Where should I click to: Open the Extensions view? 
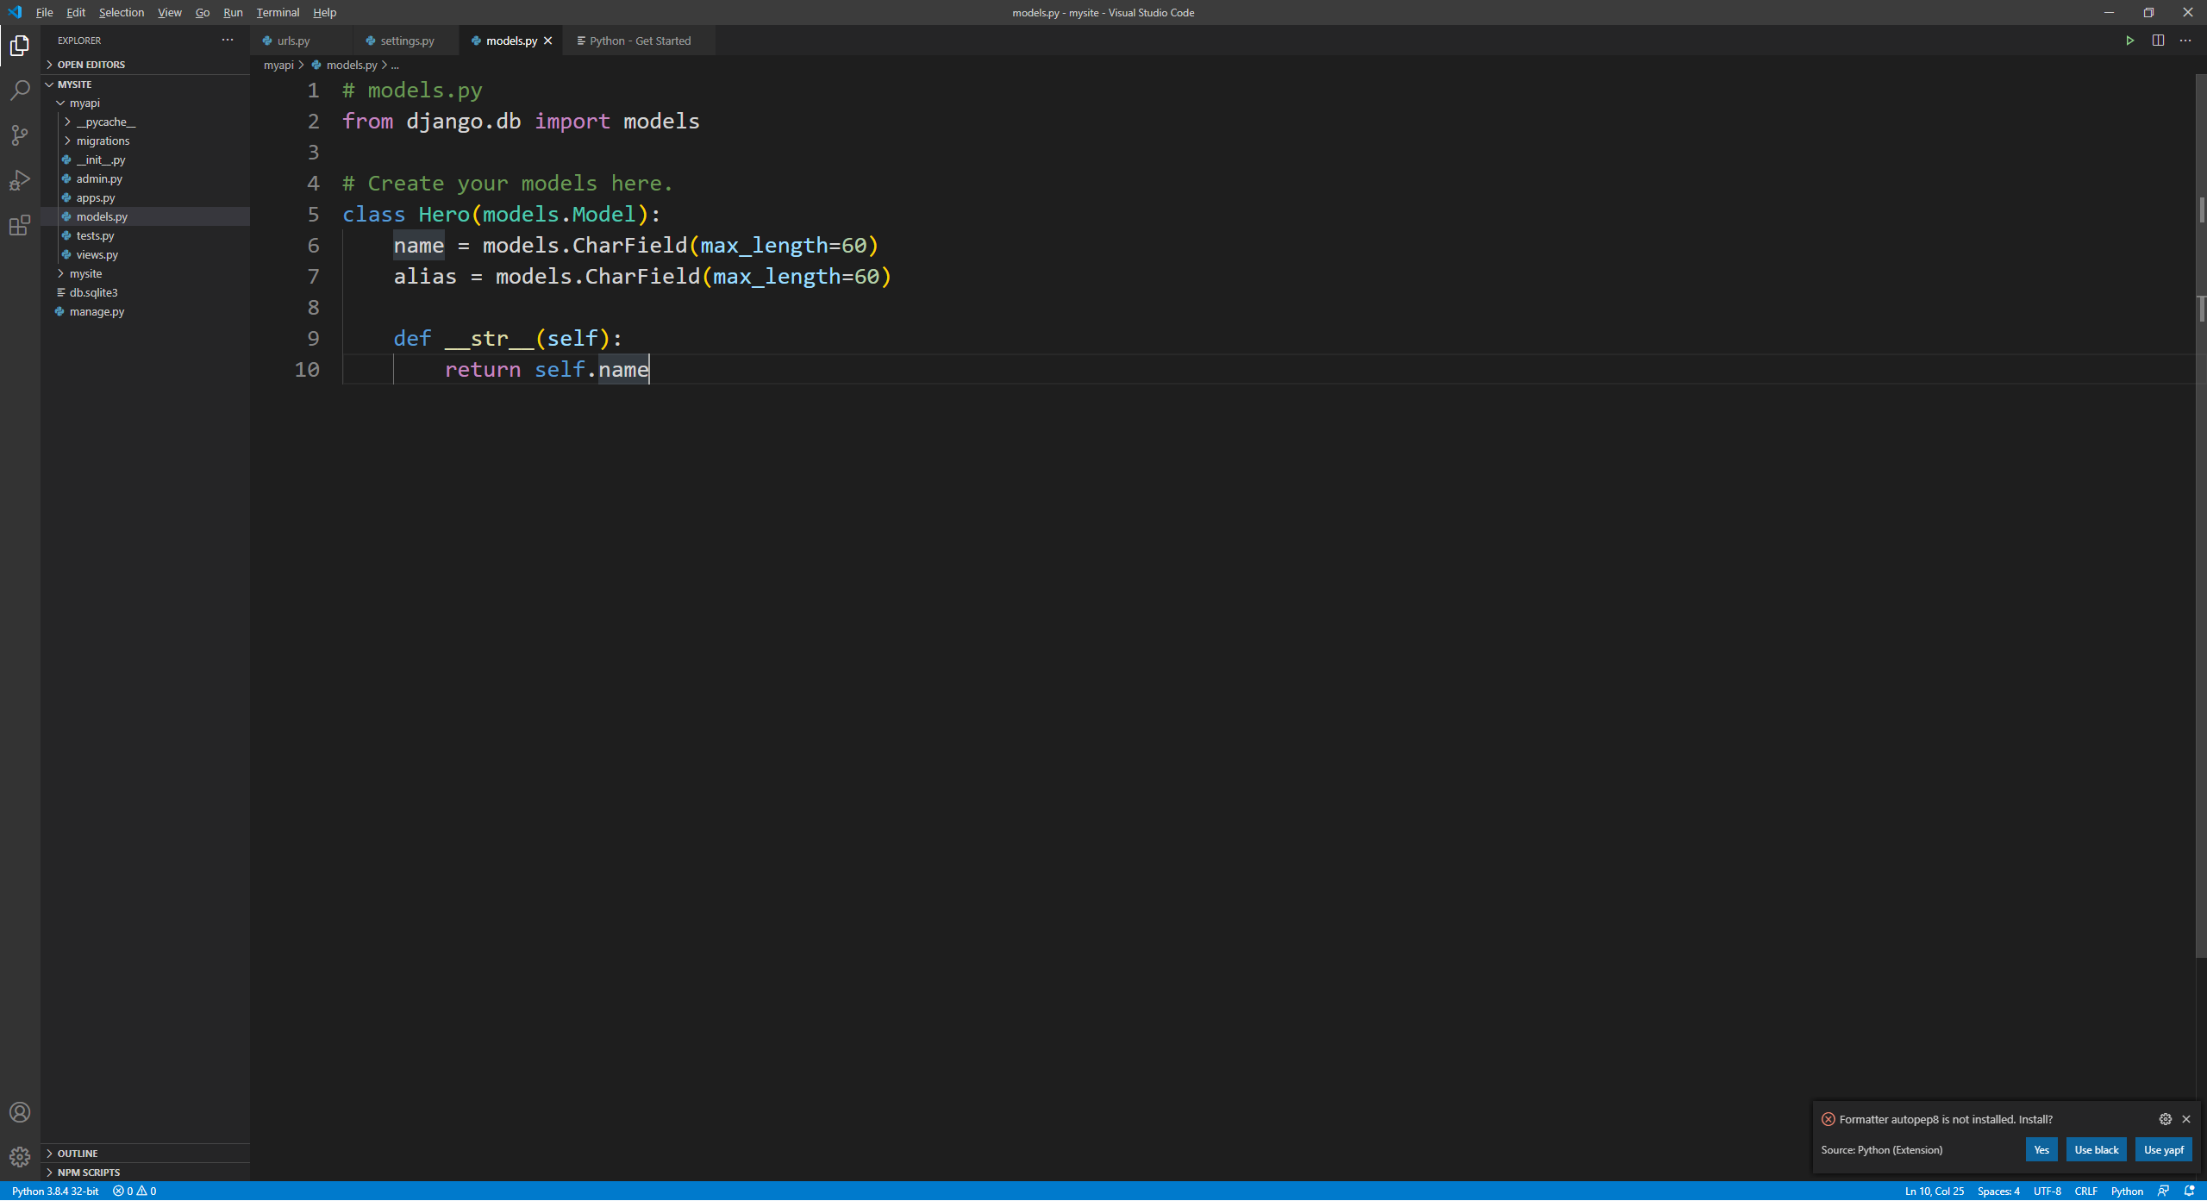pyautogui.click(x=20, y=225)
